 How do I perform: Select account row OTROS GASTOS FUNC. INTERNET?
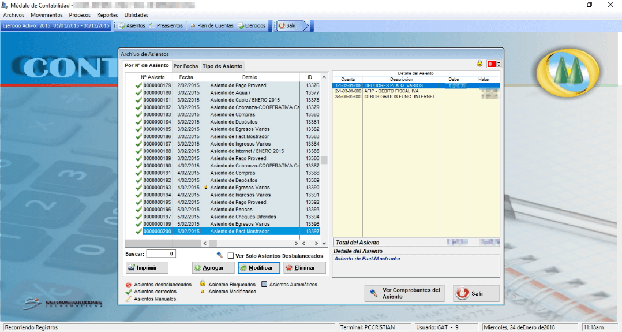[416, 96]
